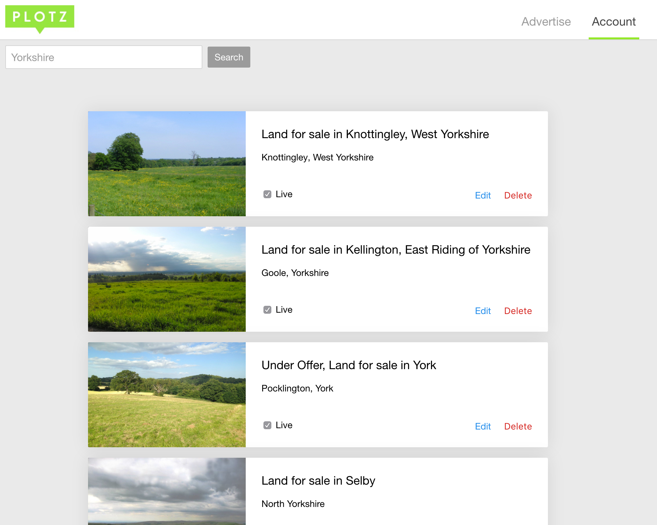The height and width of the screenshot is (525, 657).
Task: Disable Live on the York listing
Action: pyautogui.click(x=267, y=425)
